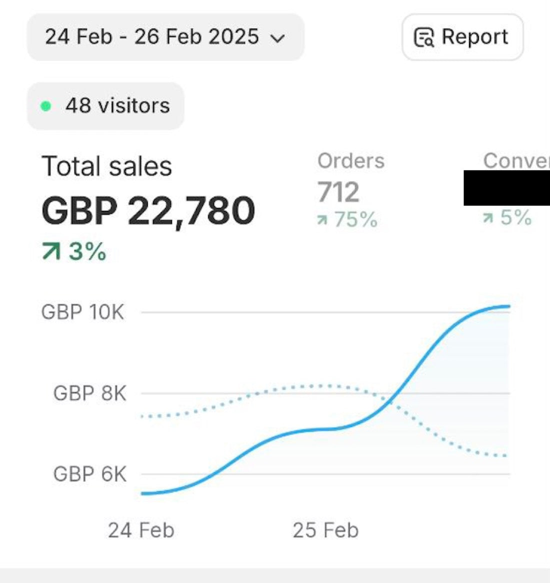Click the green up arrow beside 3%
The width and height of the screenshot is (550, 583).
tap(51, 251)
